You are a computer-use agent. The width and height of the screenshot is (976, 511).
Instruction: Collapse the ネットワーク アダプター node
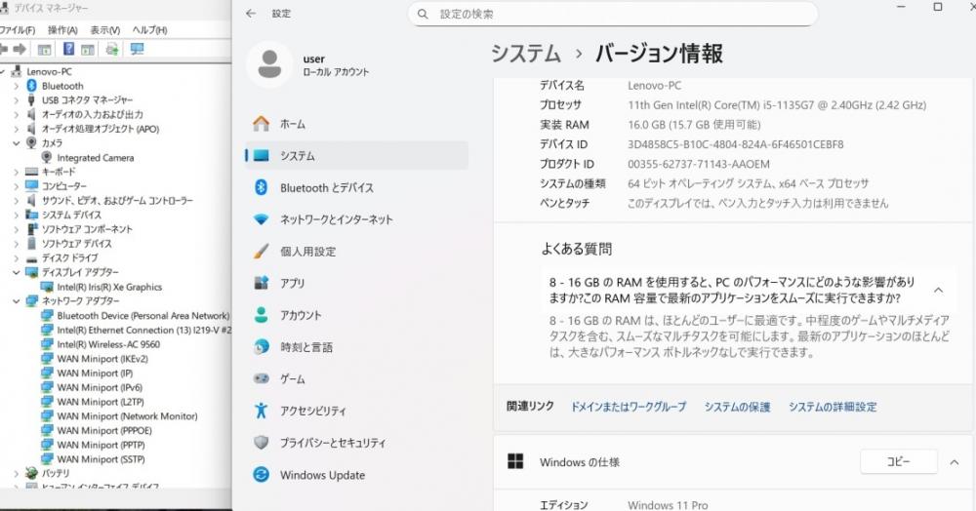17,301
